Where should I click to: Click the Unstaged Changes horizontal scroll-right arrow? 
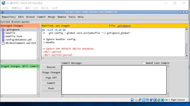(x=39, y=62)
